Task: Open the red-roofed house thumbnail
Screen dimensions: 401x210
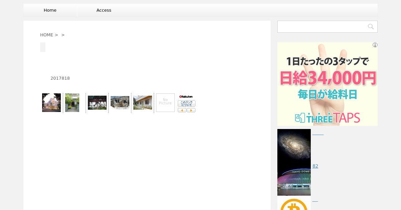Action: [97, 103]
